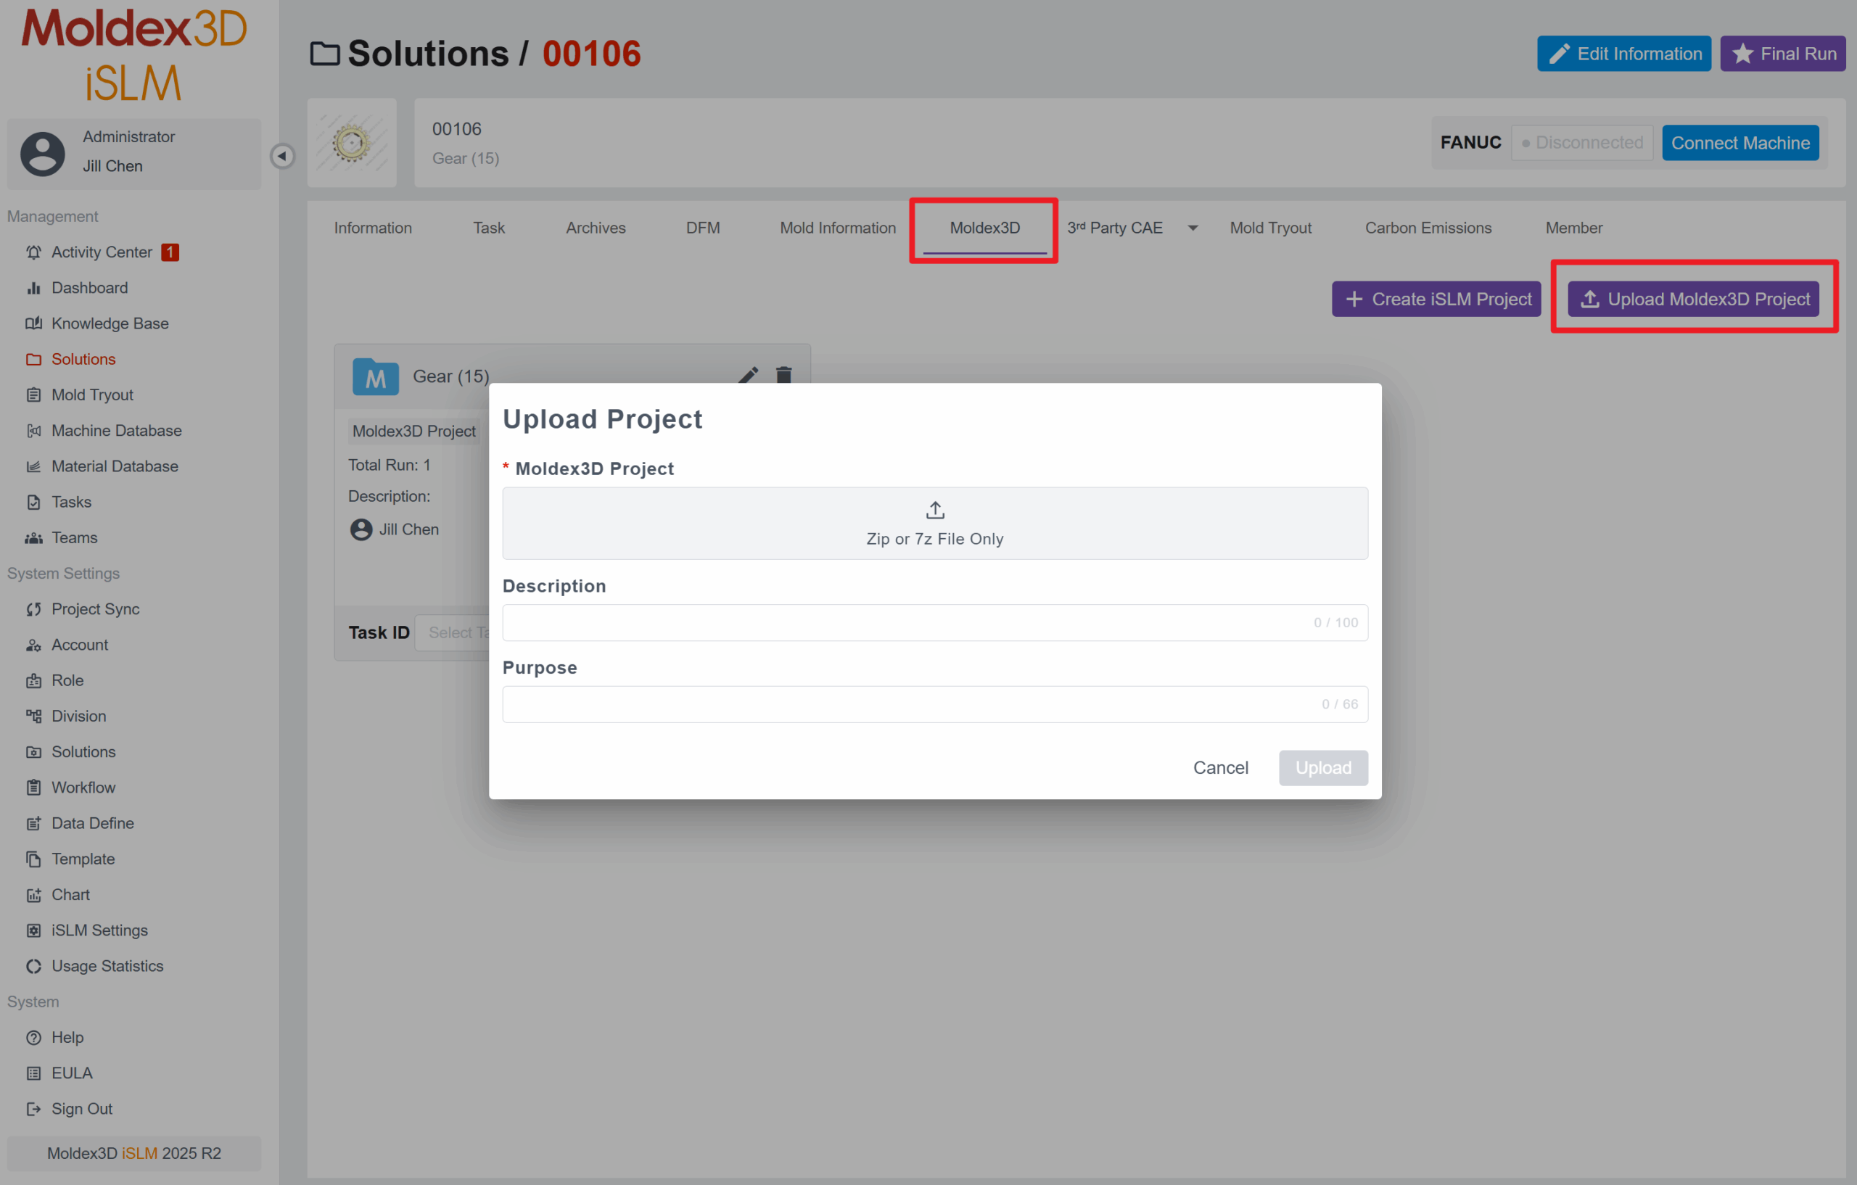Click the Moldex3D iSLM logo

click(133, 56)
